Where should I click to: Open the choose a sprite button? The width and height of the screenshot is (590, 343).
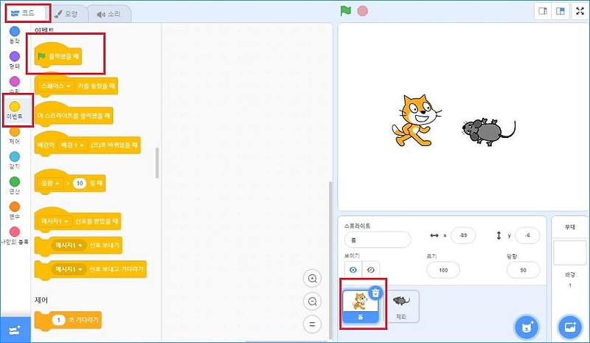point(526,327)
